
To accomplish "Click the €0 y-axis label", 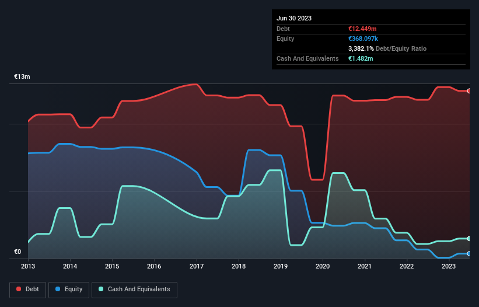I will coord(18,252).
